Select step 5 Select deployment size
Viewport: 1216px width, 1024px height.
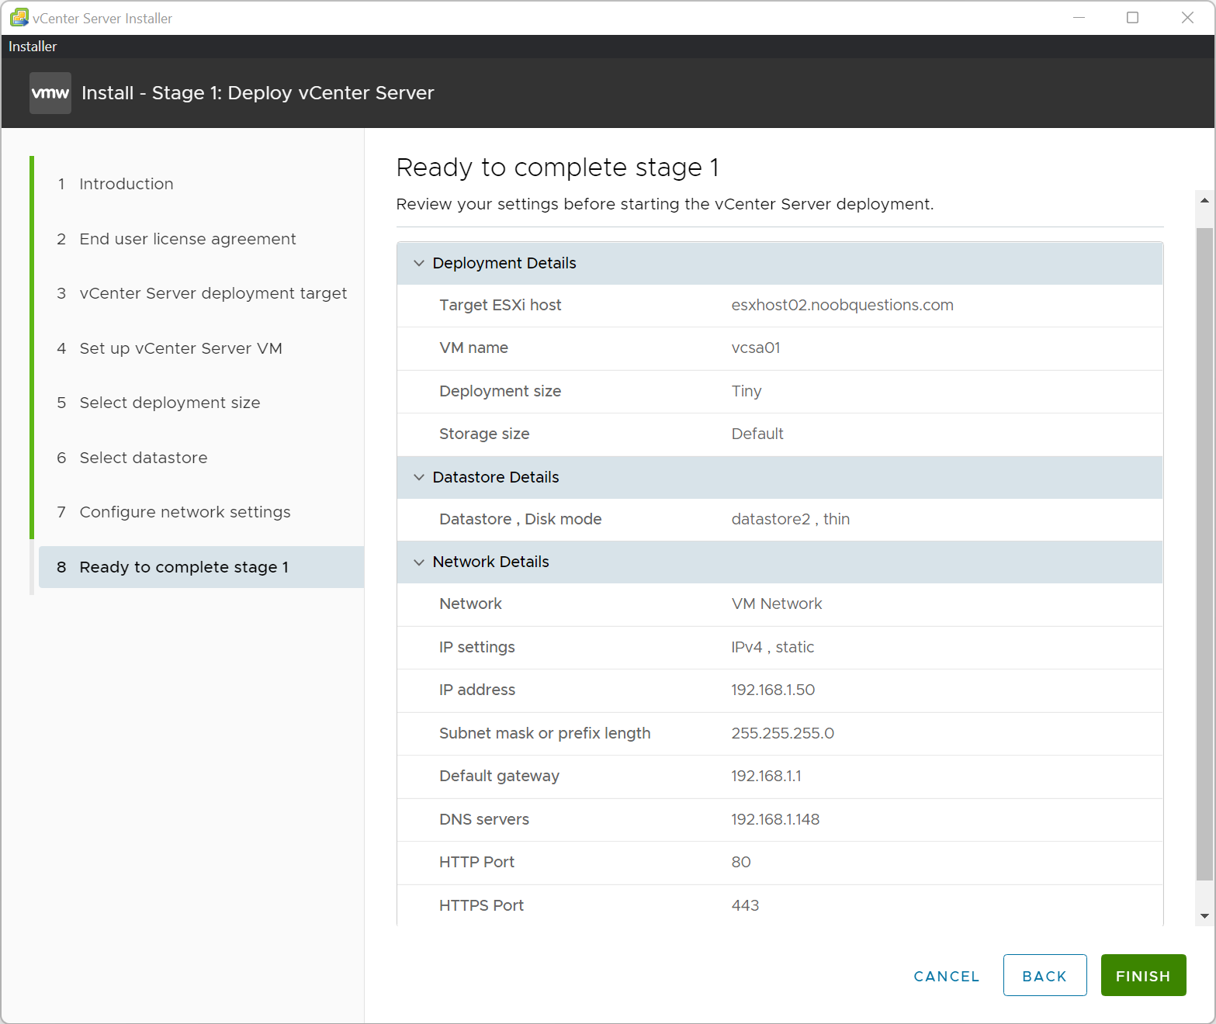[169, 403]
